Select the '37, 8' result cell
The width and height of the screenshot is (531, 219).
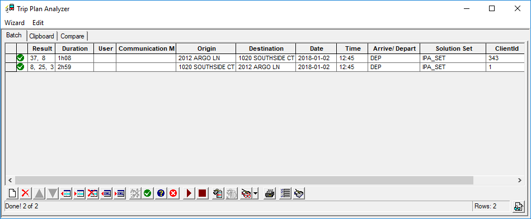tap(41, 58)
